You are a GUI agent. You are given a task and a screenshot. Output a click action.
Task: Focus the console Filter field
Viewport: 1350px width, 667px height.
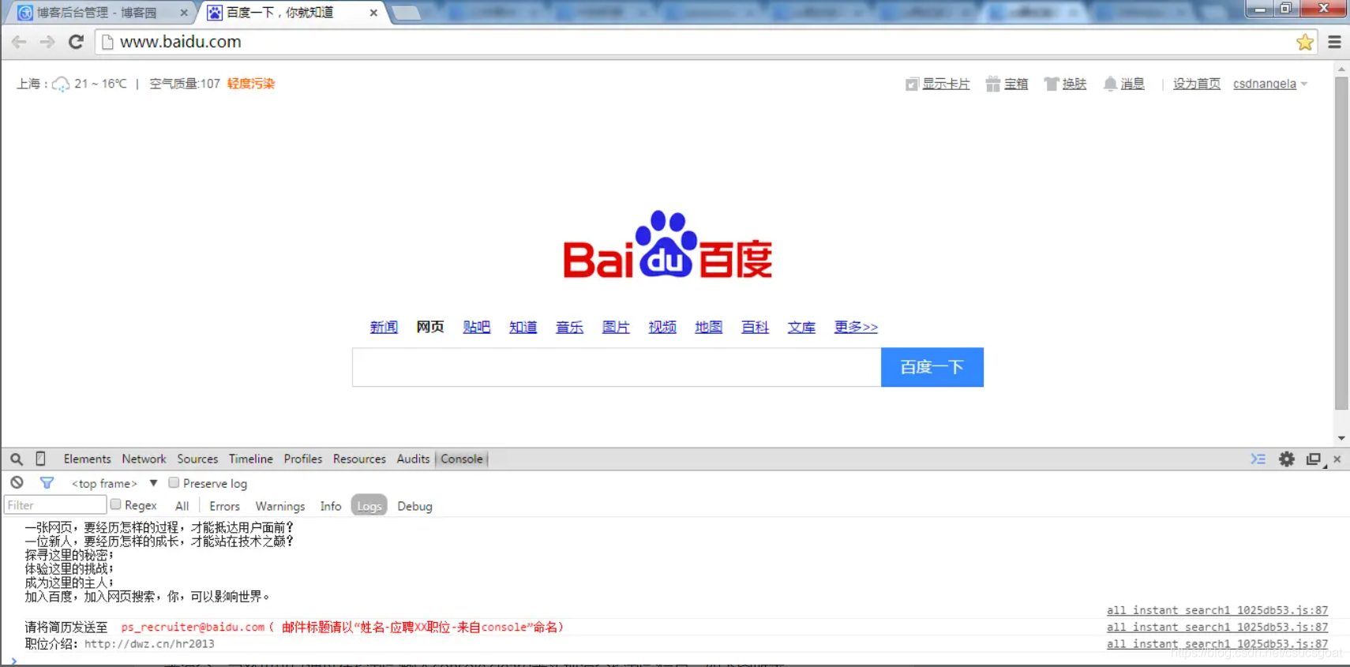(55, 505)
